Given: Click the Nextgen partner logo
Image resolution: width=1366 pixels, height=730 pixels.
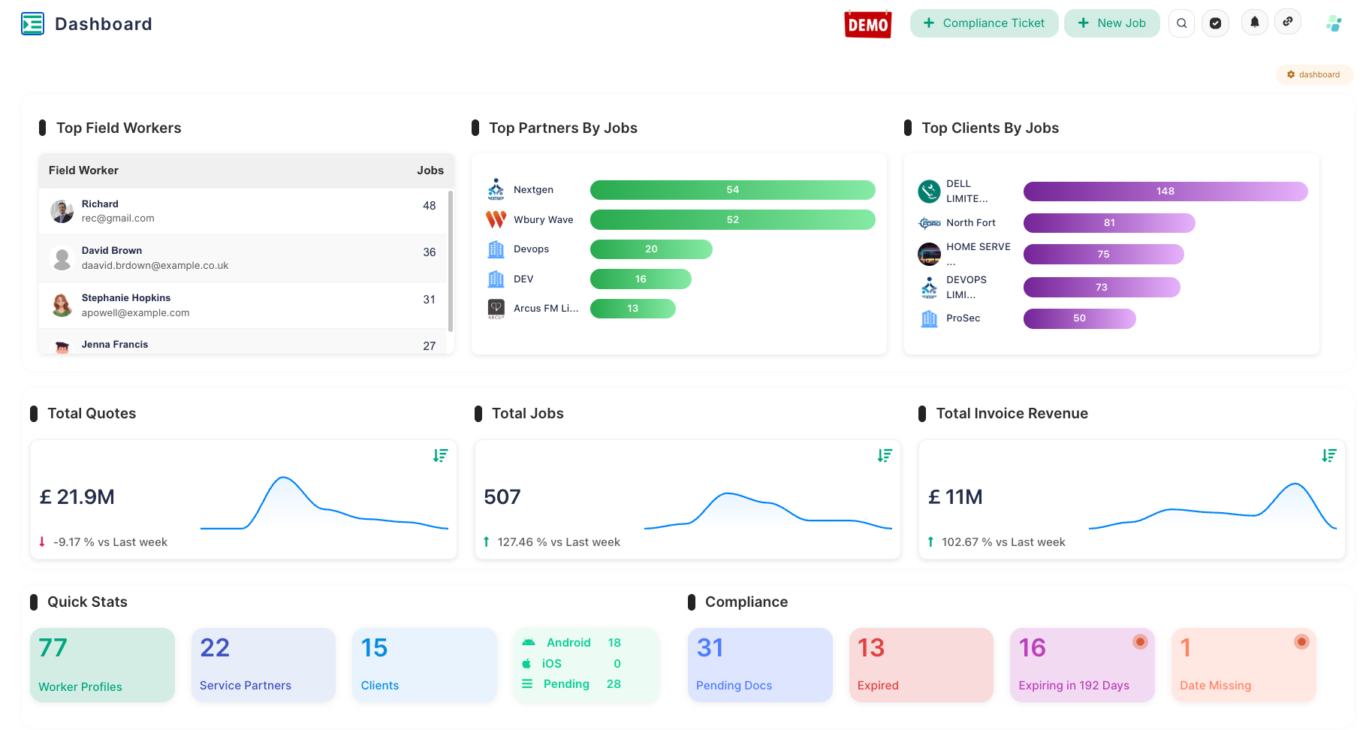Looking at the screenshot, I should pyautogui.click(x=496, y=189).
